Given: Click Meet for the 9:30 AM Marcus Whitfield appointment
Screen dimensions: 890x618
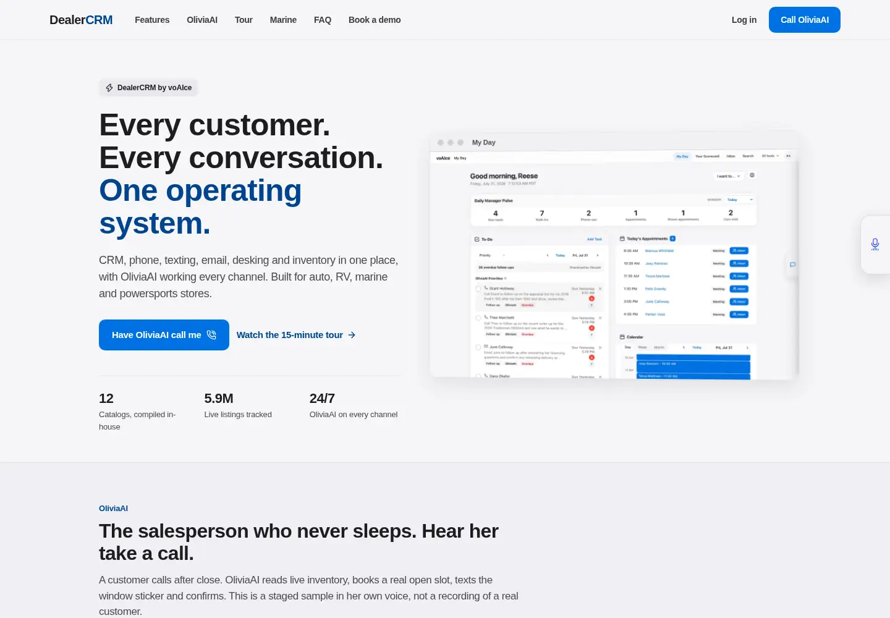Looking at the screenshot, I should pyautogui.click(x=739, y=251).
